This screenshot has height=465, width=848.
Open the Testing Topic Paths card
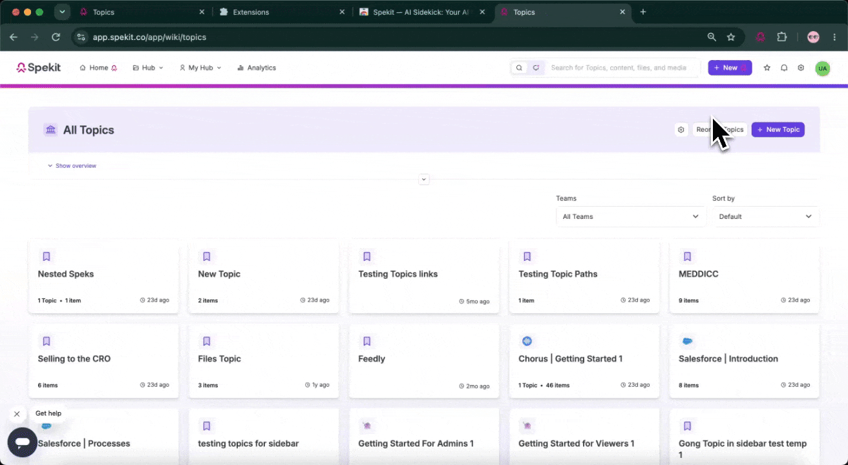pyautogui.click(x=584, y=277)
